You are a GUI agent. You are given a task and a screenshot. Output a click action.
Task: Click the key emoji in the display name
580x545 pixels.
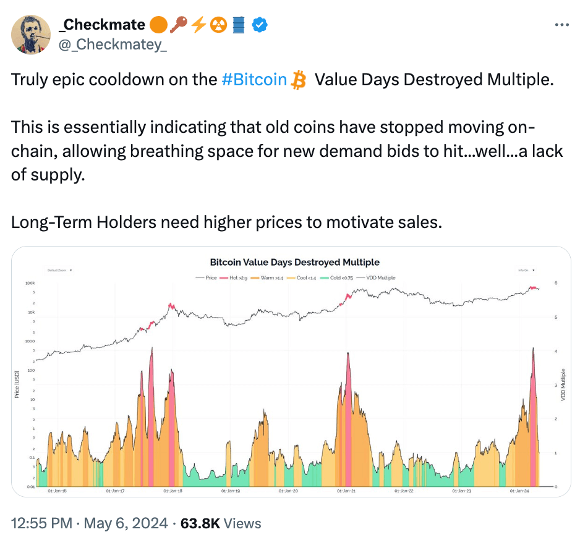tap(179, 25)
